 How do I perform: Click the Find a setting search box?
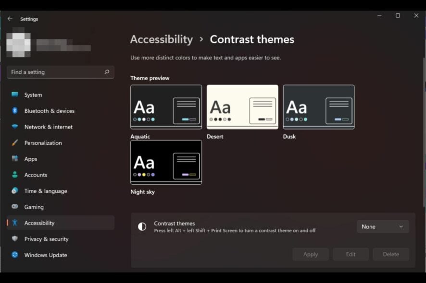55,72
